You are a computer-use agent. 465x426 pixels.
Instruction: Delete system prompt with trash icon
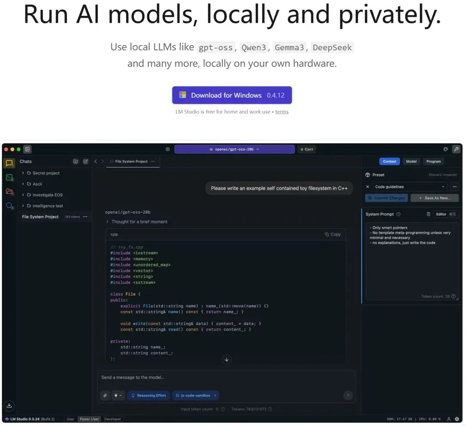click(x=428, y=214)
